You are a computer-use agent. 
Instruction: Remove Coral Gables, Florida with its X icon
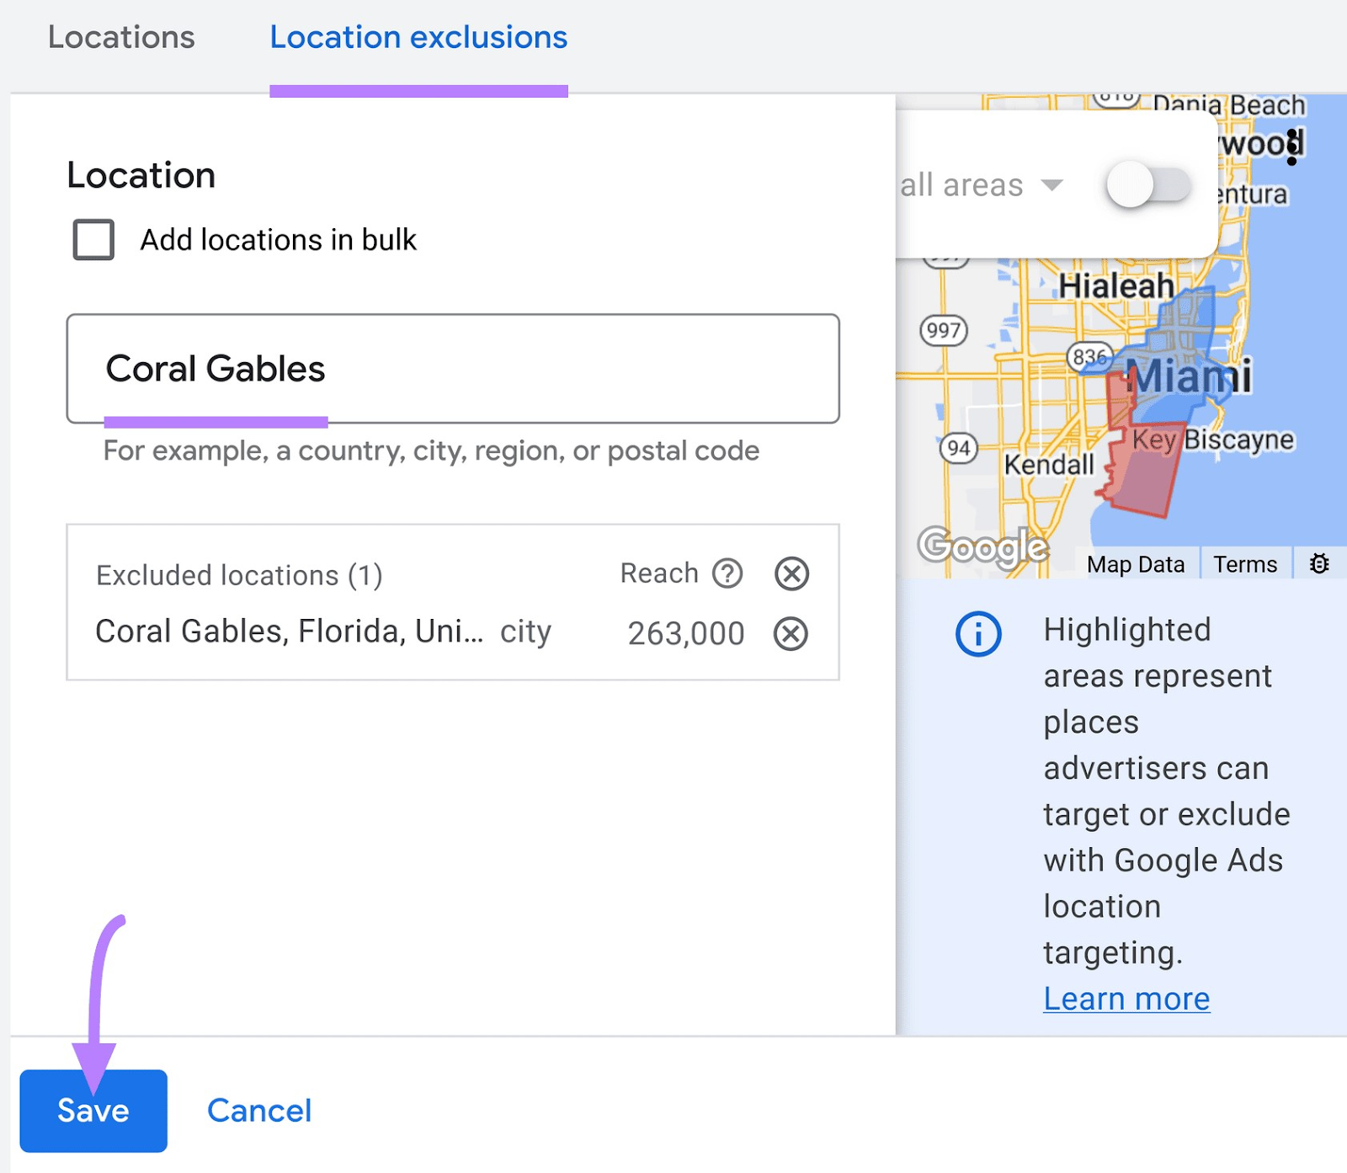(x=790, y=632)
